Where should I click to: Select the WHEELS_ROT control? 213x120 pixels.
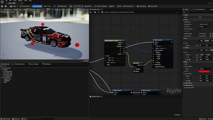(x=7, y=79)
